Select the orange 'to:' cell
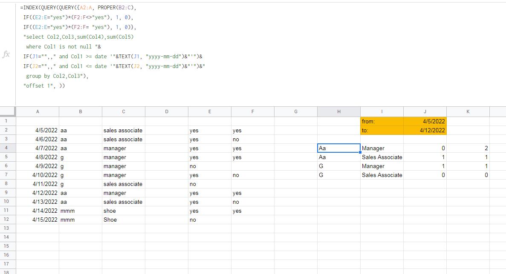The width and height of the screenshot is (506, 274). click(x=382, y=130)
